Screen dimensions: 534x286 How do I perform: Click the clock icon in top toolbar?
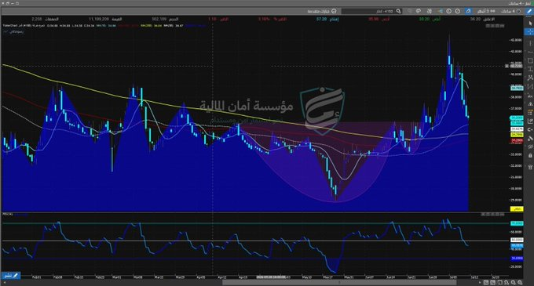pos(448,11)
